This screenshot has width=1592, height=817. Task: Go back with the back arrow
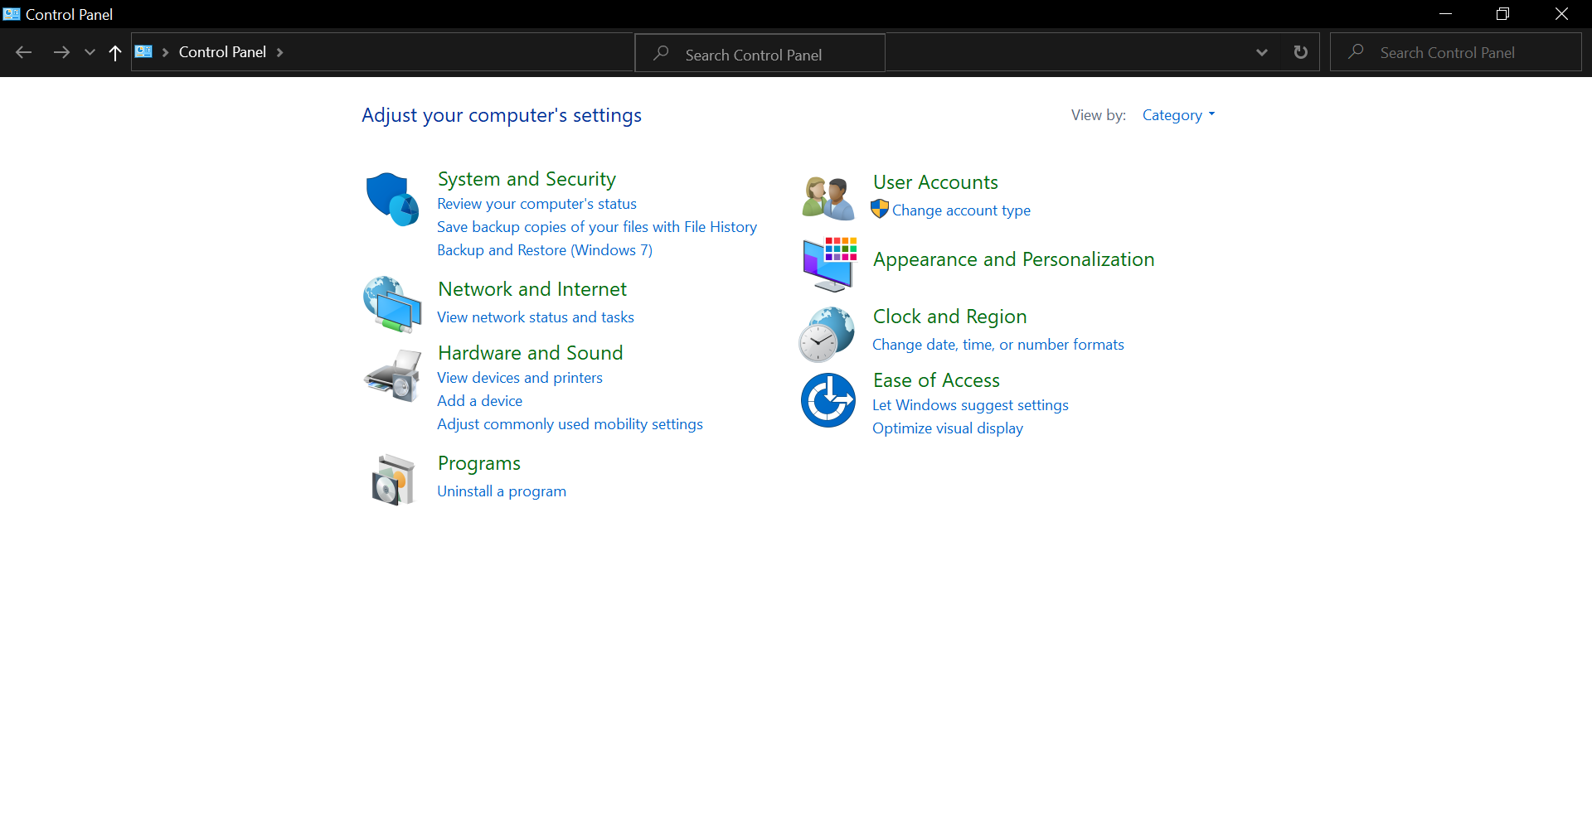(24, 52)
